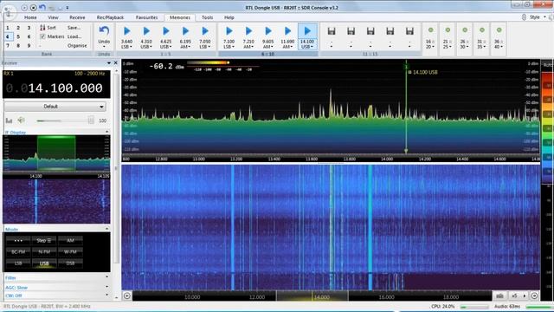Collapse the Mode section
This screenshot has height=312, width=554.
click(x=107, y=229)
